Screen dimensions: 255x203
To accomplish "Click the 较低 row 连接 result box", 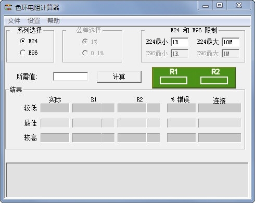I will pyautogui.click(x=220, y=108).
